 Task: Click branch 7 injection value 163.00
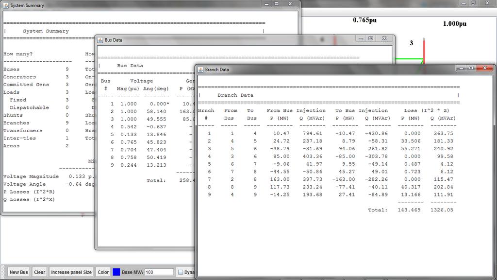[279, 179]
